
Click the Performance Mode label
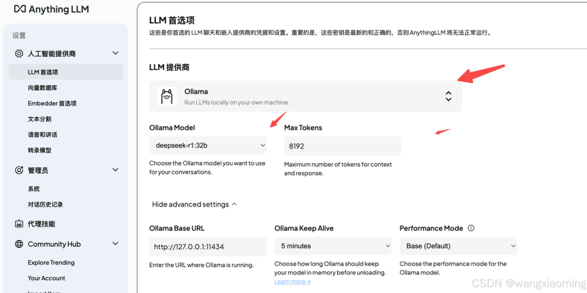coord(431,228)
